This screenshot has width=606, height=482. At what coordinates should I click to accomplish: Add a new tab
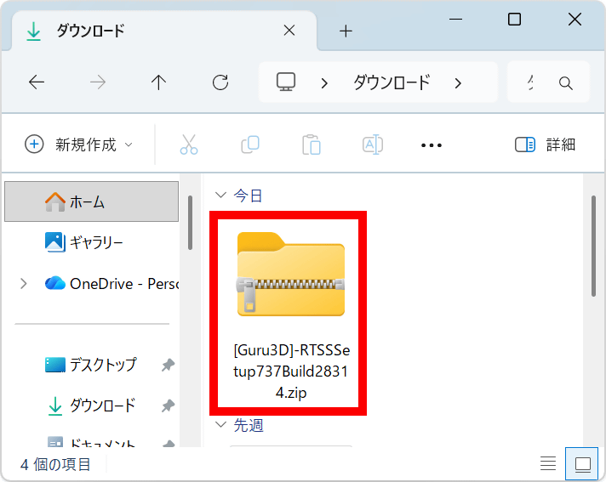[346, 31]
